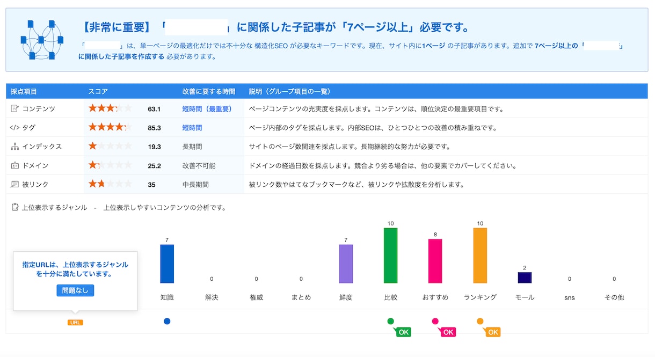Click the orange OK badge under ランキング
The image size is (655, 357).
pos(493,332)
